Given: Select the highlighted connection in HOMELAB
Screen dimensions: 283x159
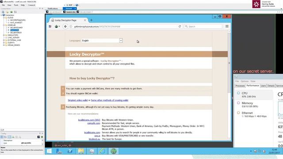Looking at the screenshot, I should coord(15,30).
